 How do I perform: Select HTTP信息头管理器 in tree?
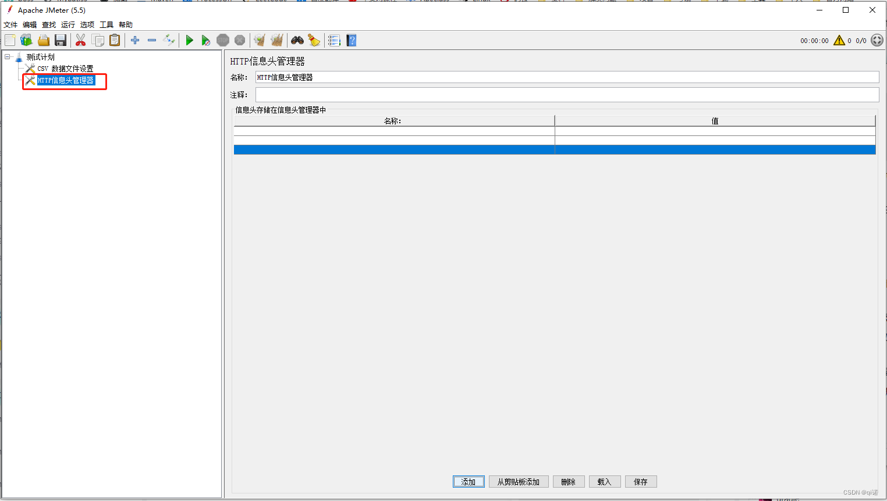(66, 80)
